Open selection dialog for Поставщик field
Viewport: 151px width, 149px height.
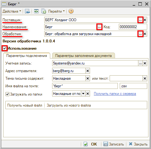(x=140, y=20)
